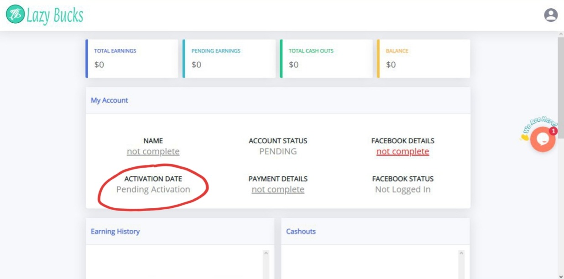
Task: Click Earning History scroll up arrow
Action: click(x=266, y=253)
